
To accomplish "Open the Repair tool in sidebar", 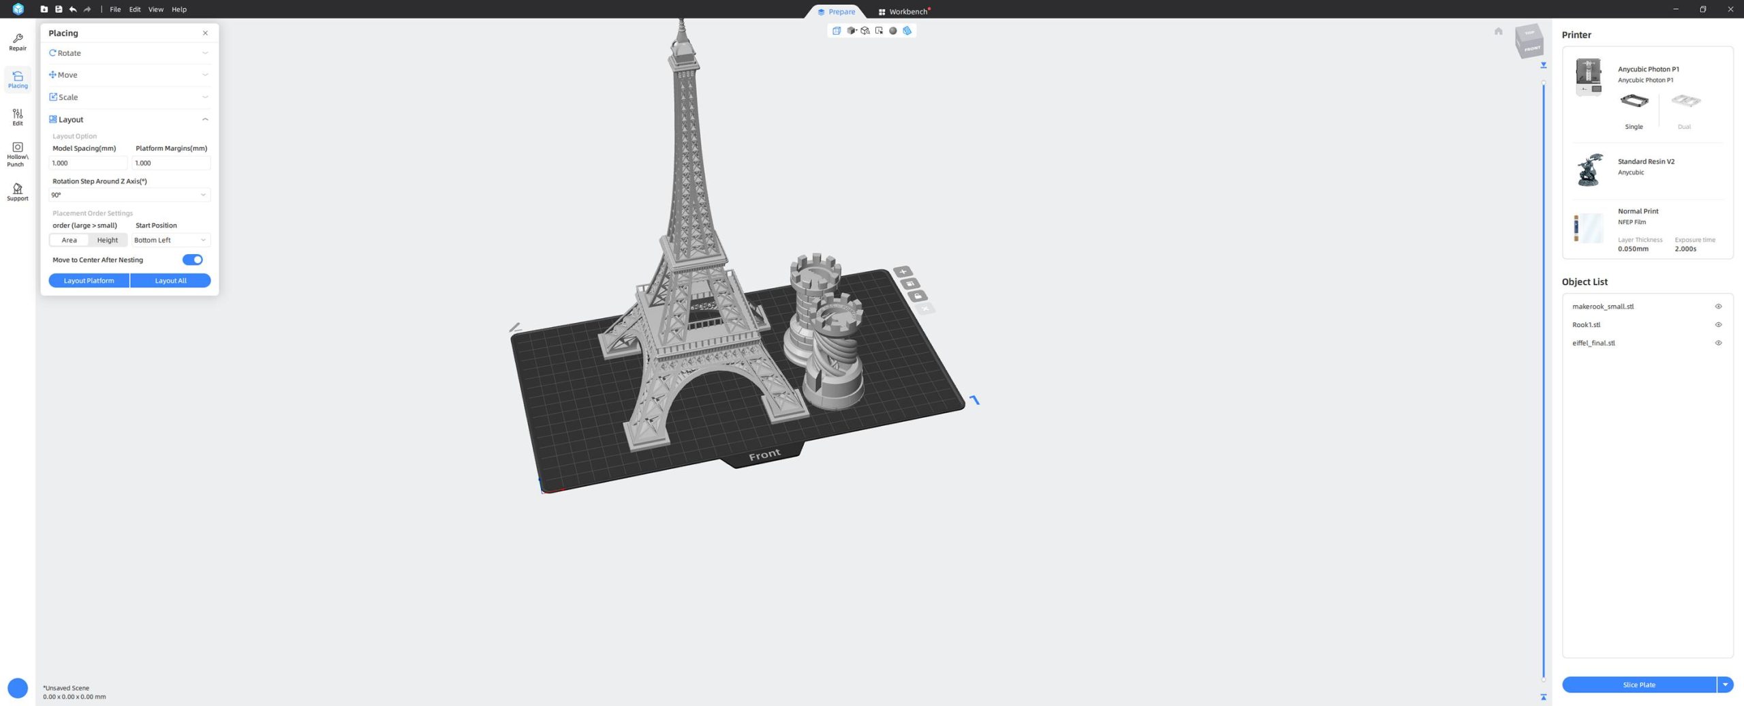I will pyautogui.click(x=18, y=42).
